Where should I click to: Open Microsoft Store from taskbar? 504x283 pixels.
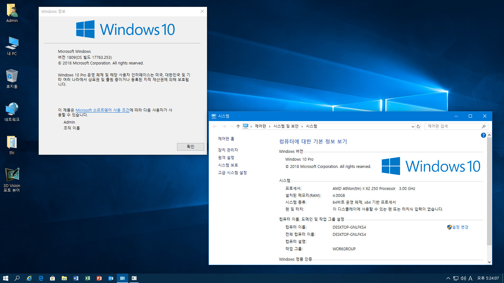coord(53,278)
